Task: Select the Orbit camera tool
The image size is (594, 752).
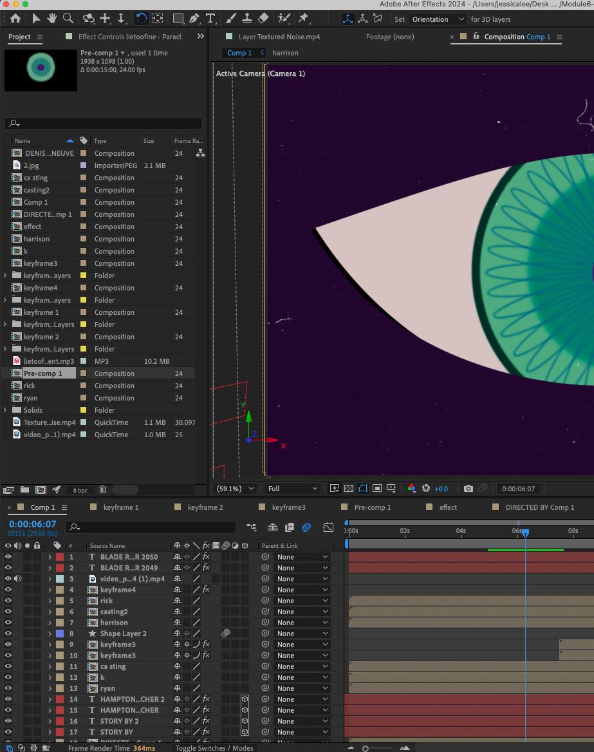Action: (x=88, y=19)
